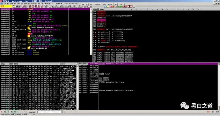Click the Go to address toolbar icon

click(46, 6)
